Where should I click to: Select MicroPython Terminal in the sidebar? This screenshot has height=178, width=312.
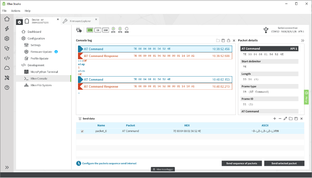[x=44, y=72]
